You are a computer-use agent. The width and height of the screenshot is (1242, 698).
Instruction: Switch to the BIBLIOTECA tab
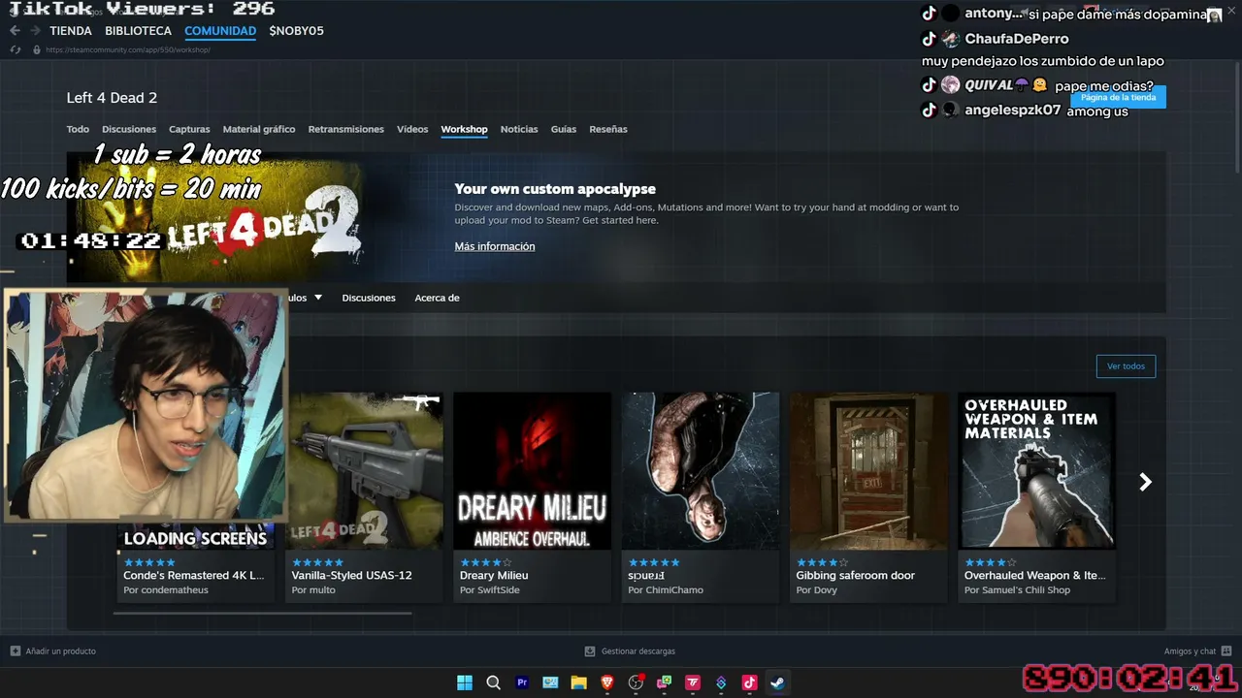tap(139, 31)
